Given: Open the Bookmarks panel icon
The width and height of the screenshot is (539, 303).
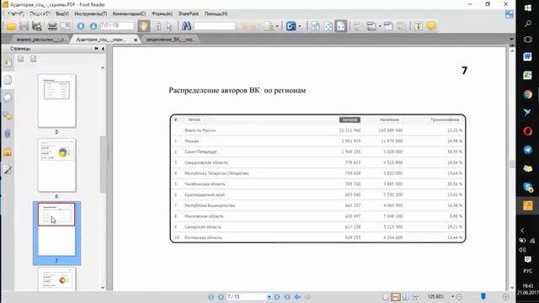Looking at the screenshot, I should coord(8,62).
